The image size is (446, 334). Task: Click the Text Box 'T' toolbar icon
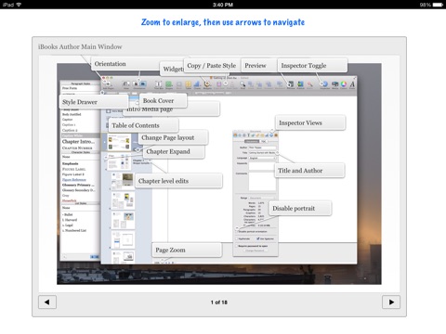pos(158,83)
